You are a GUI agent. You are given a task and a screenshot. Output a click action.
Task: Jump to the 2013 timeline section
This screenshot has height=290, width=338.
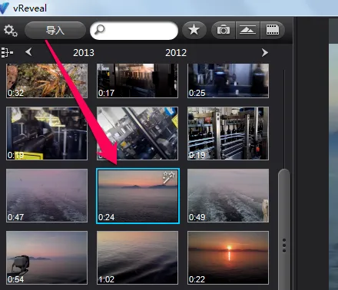(84, 53)
